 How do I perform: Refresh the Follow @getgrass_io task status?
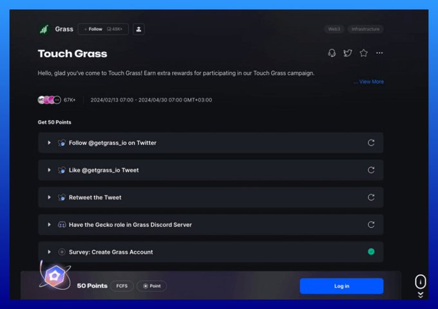point(371,143)
